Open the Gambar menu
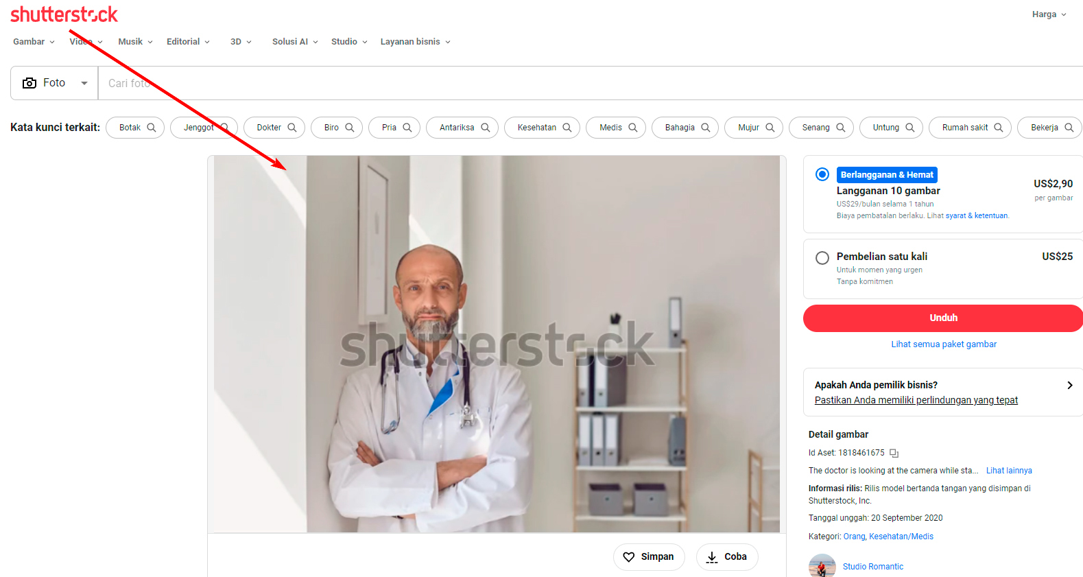Viewport: 1083px width, 577px height. (x=34, y=42)
